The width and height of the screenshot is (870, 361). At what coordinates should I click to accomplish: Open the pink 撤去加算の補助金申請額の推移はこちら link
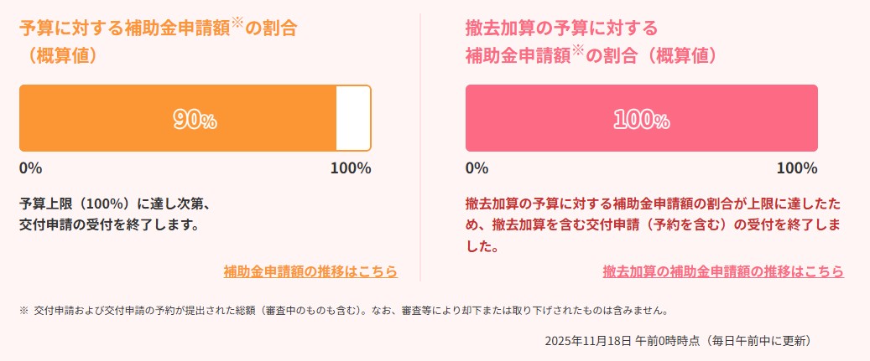click(723, 271)
